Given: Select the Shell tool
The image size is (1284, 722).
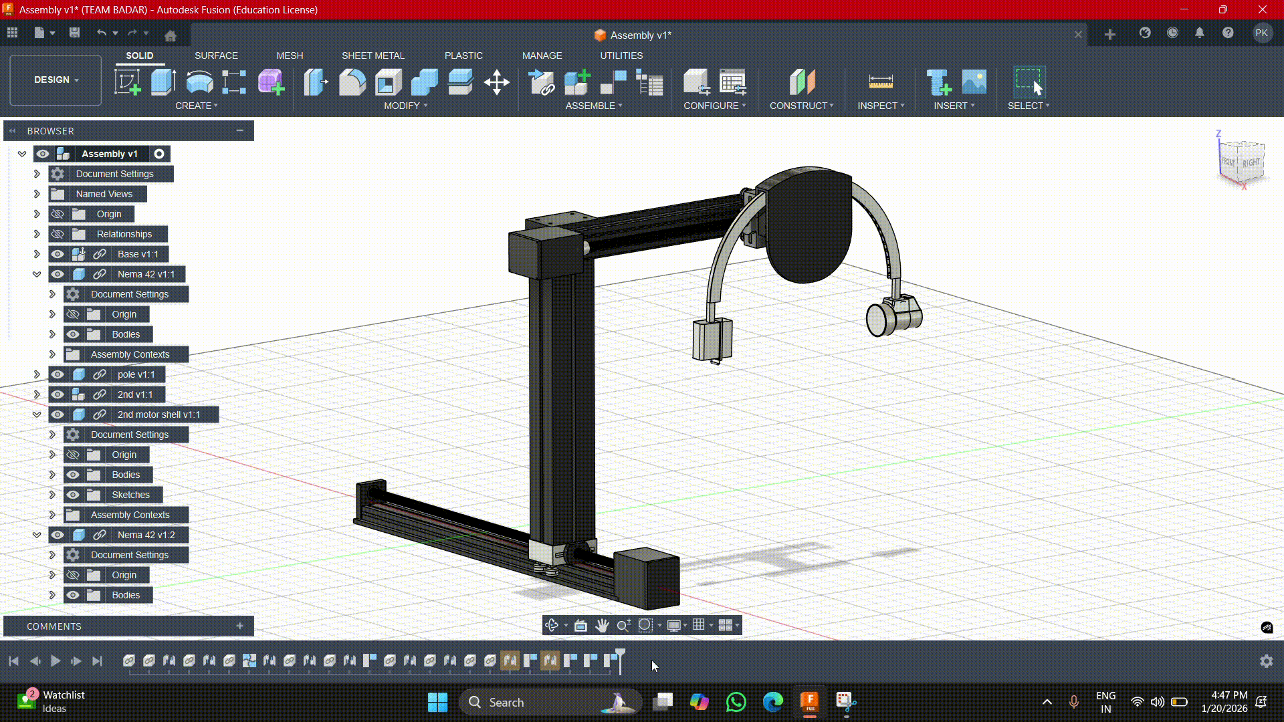Looking at the screenshot, I should click(x=388, y=82).
